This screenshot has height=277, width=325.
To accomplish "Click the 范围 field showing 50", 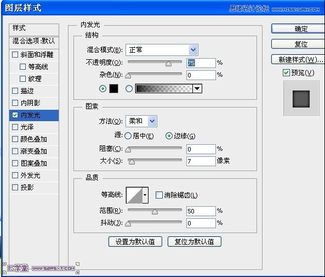I will coord(201,211).
